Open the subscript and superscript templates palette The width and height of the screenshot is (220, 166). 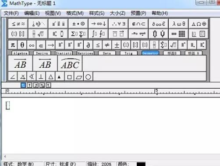point(58,34)
